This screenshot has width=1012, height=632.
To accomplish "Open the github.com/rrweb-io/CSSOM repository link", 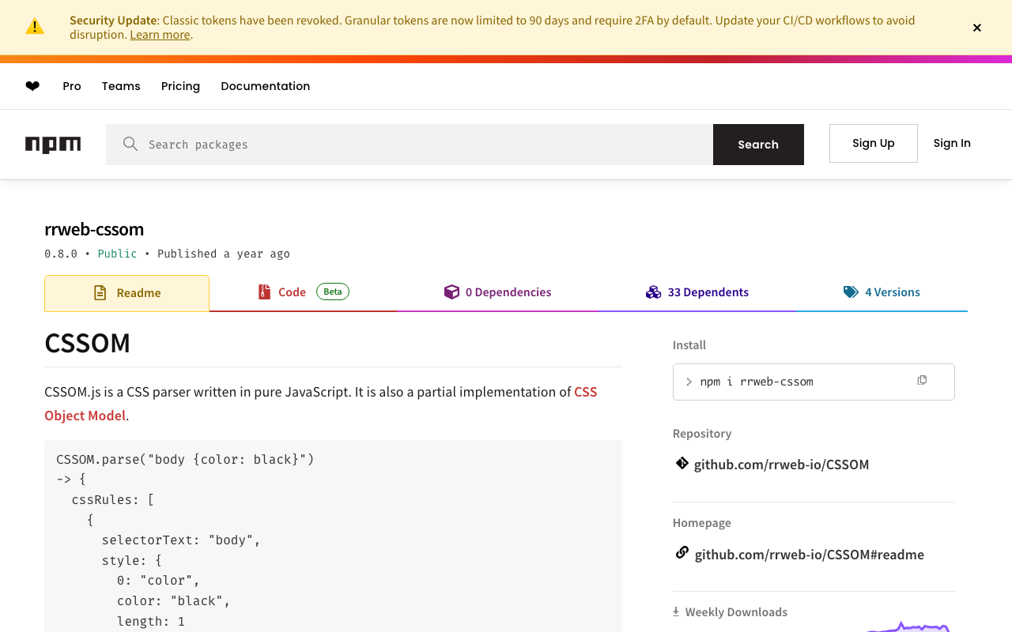I will pos(781,465).
